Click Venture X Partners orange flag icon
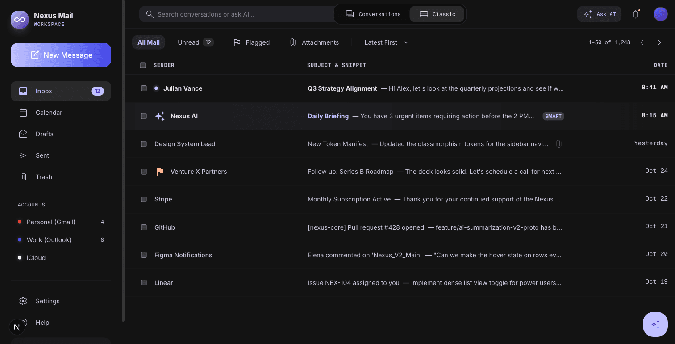Viewport: 675px width, 344px height. [x=160, y=172]
